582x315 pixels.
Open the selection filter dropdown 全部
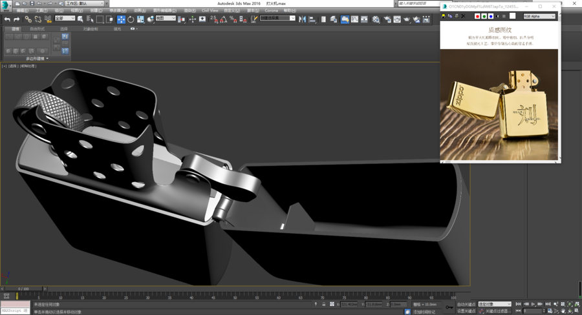pos(65,18)
